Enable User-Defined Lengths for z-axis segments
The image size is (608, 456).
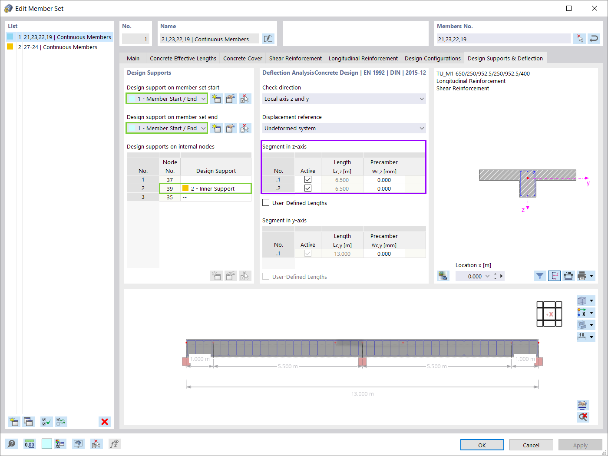pyautogui.click(x=265, y=202)
